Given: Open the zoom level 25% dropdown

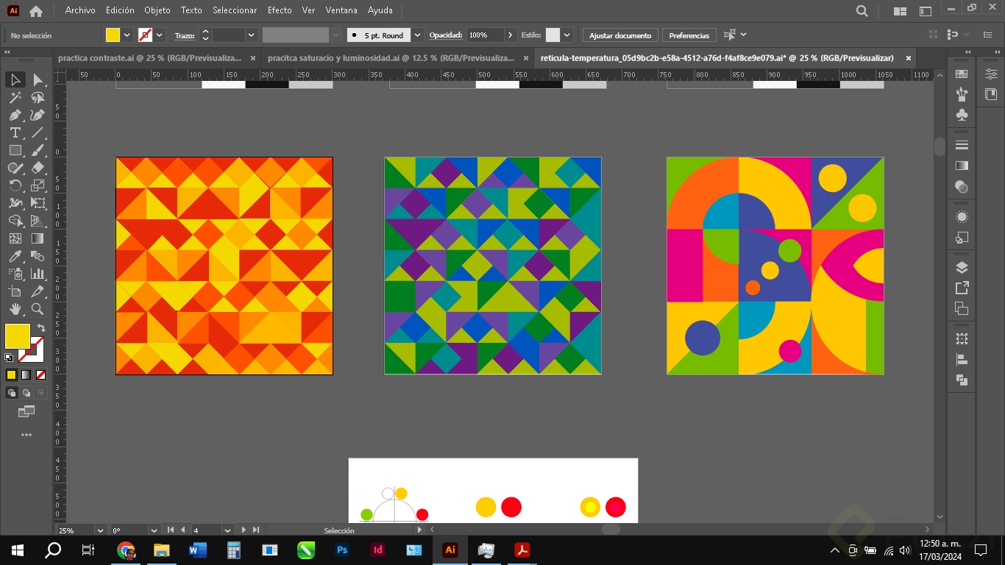Looking at the screenshot, I should click(100, 530).
